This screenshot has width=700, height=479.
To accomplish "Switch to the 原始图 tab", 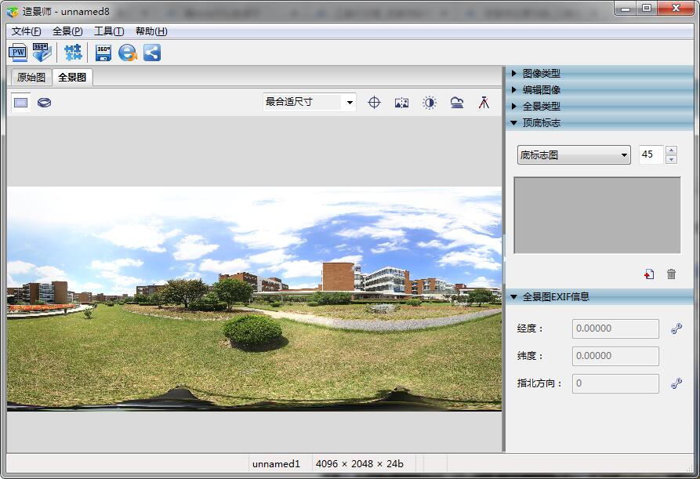I will click(31, 78).
